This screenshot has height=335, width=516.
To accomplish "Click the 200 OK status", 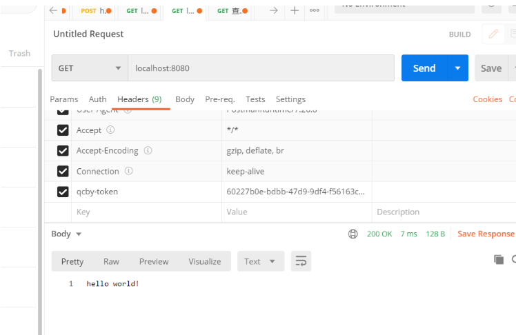I will (379, 234).
